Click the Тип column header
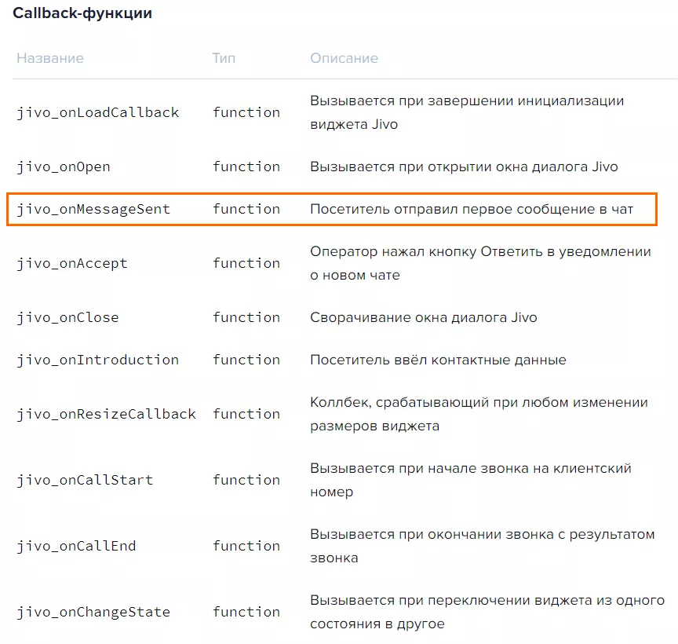 coord(224,58)
